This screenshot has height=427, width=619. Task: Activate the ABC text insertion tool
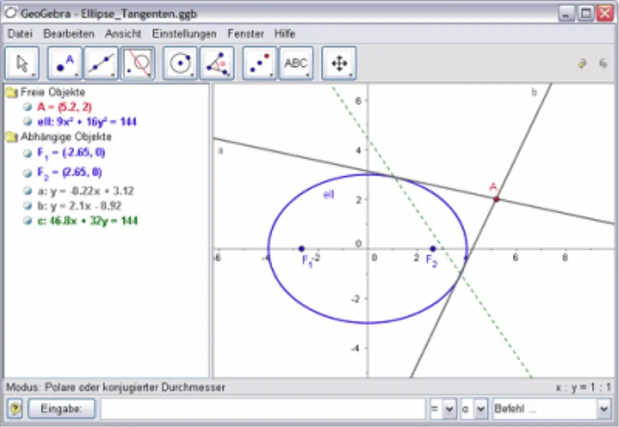(x=296, y=63)
